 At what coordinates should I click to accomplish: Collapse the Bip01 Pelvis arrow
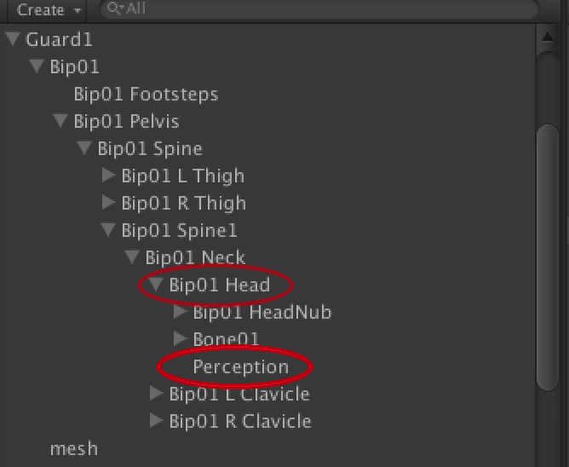60,121
